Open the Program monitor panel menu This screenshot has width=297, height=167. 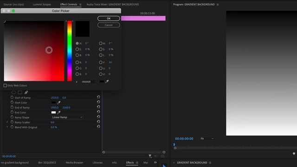(x=218, y=5)
